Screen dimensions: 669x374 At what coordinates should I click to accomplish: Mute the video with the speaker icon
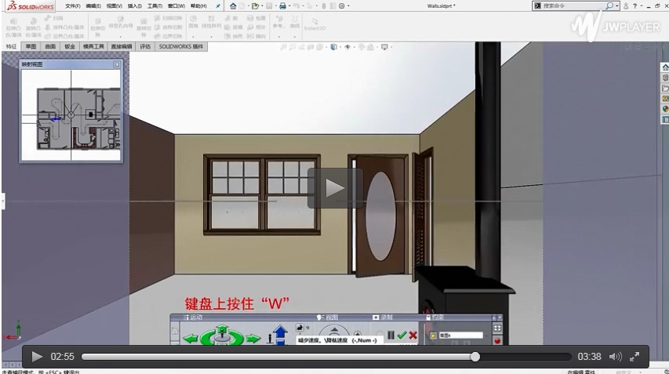616,357
